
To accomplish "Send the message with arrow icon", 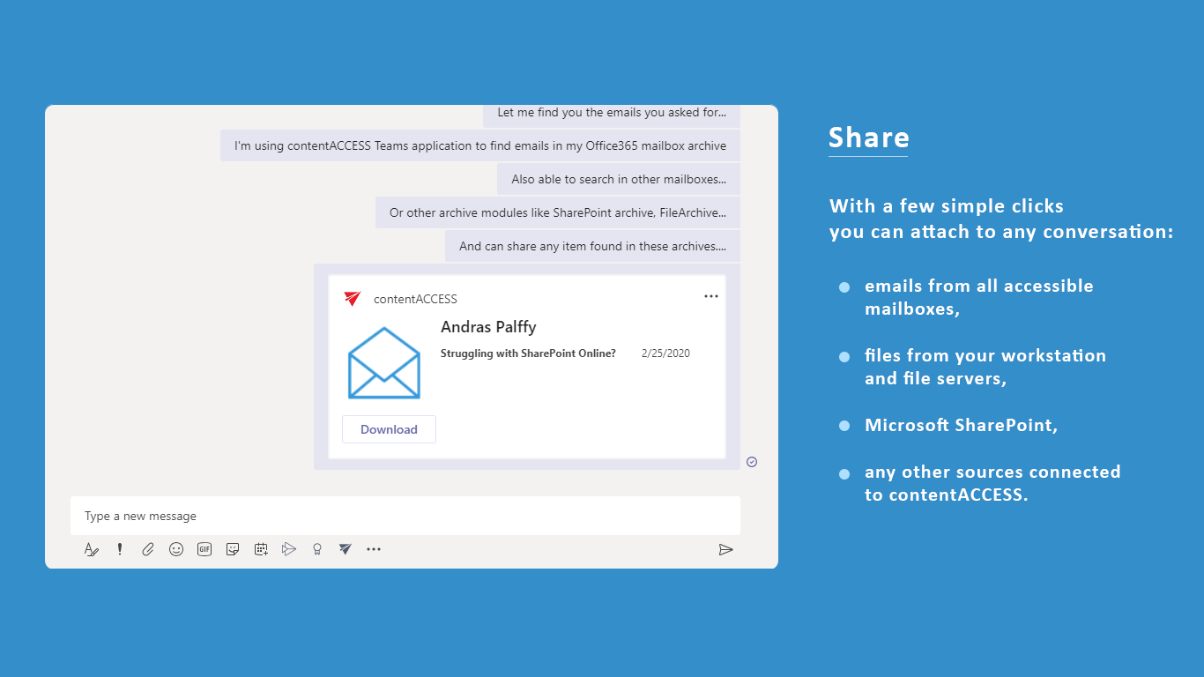I will (x=725, y=549).
